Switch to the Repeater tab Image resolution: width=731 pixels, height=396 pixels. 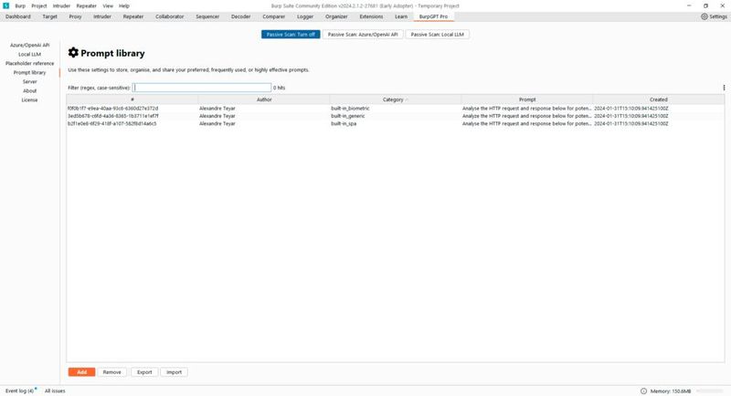point(133,16)
